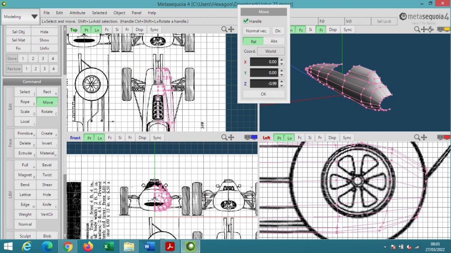Click the pan arrows icon in Top view
Image resolution: width=451 pixels, height=253 pixels.
(231, 29)
